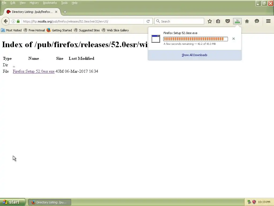The width and height of the screenshot is (274, 206).
Task: Save page to Pocket
Action: point(227,21)
